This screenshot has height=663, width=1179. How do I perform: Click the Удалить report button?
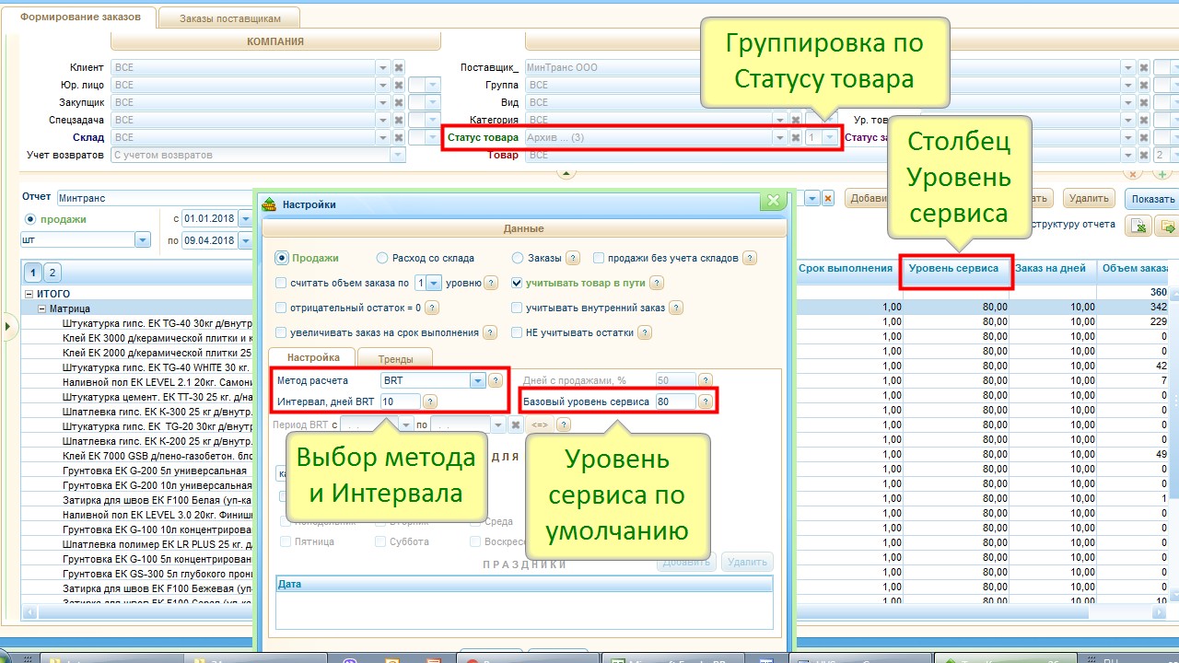coord(1088,198)
